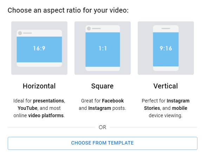
Task: Click the 9:16 ratio text in blue area
Action: (x=166, y=48)
